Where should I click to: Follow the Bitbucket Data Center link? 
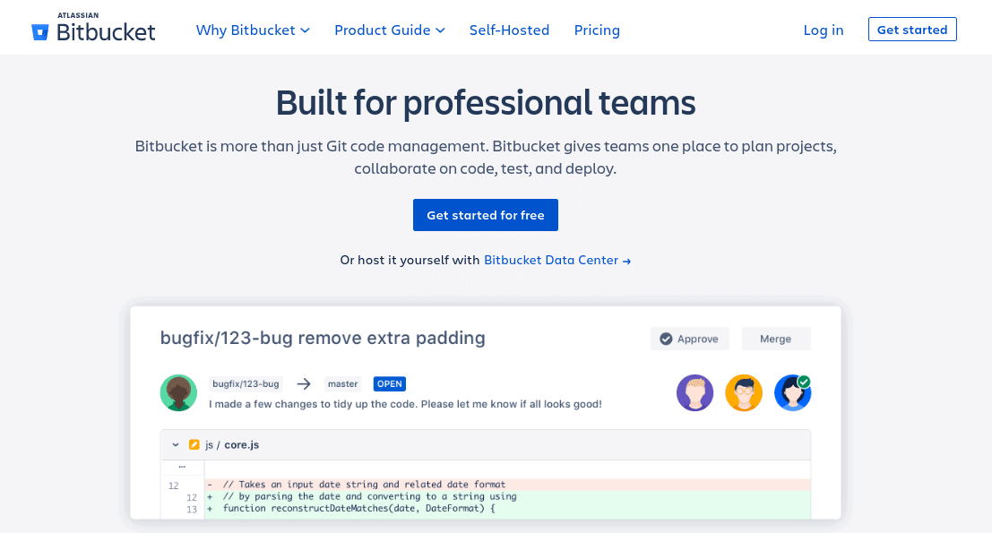pyautogui.click(x=550, y=260)
